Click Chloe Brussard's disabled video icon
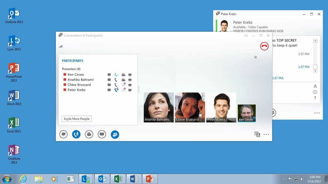Screen dimensions: 328x184 (124, 85)
